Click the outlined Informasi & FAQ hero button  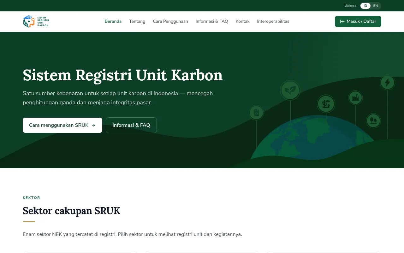(131, 125)
